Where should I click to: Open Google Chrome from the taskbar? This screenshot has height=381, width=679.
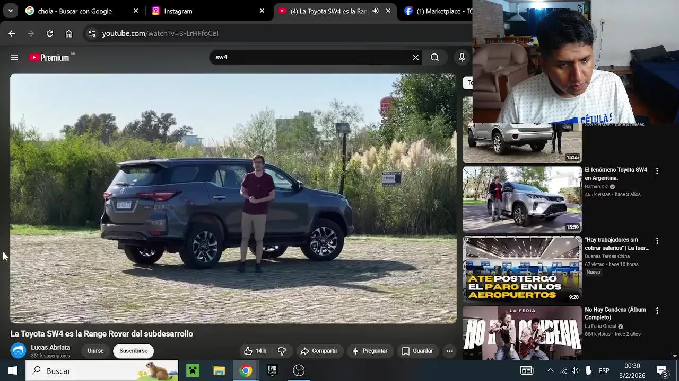click(x=246, y=370)
